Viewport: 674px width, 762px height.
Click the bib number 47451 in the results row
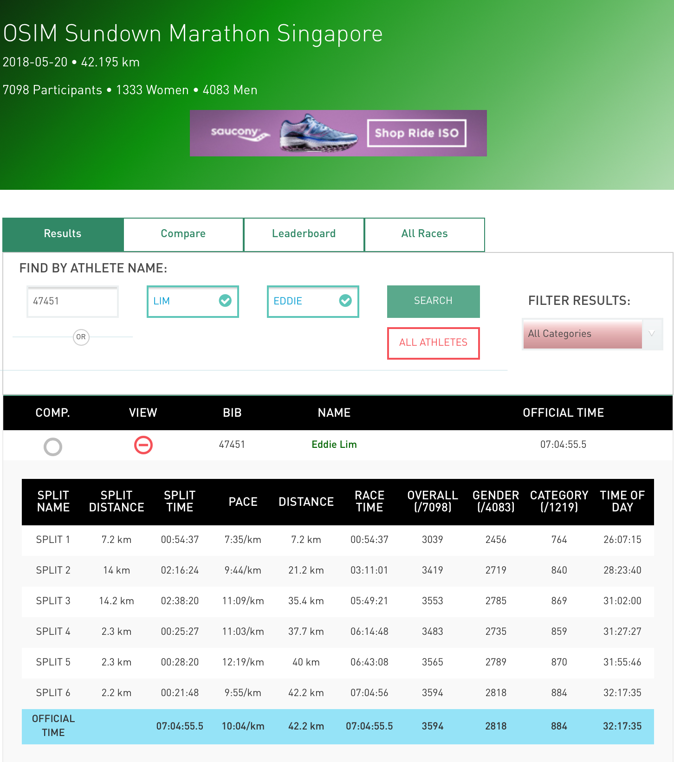click(232, 445)
